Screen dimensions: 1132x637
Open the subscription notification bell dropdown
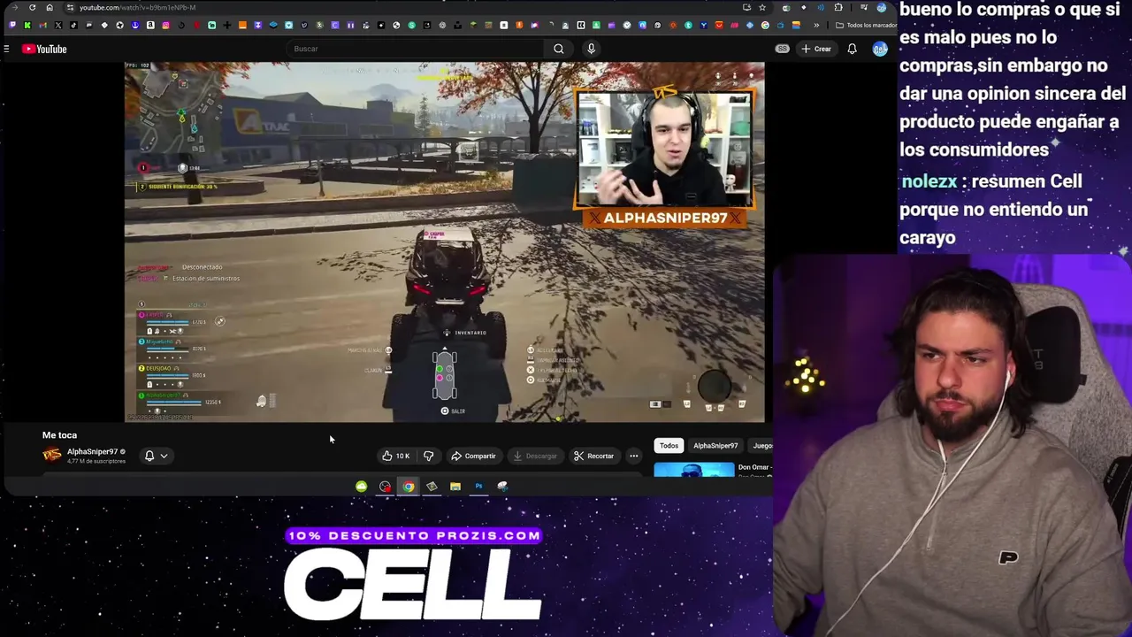pyautogui.click(x=156, y=456)
